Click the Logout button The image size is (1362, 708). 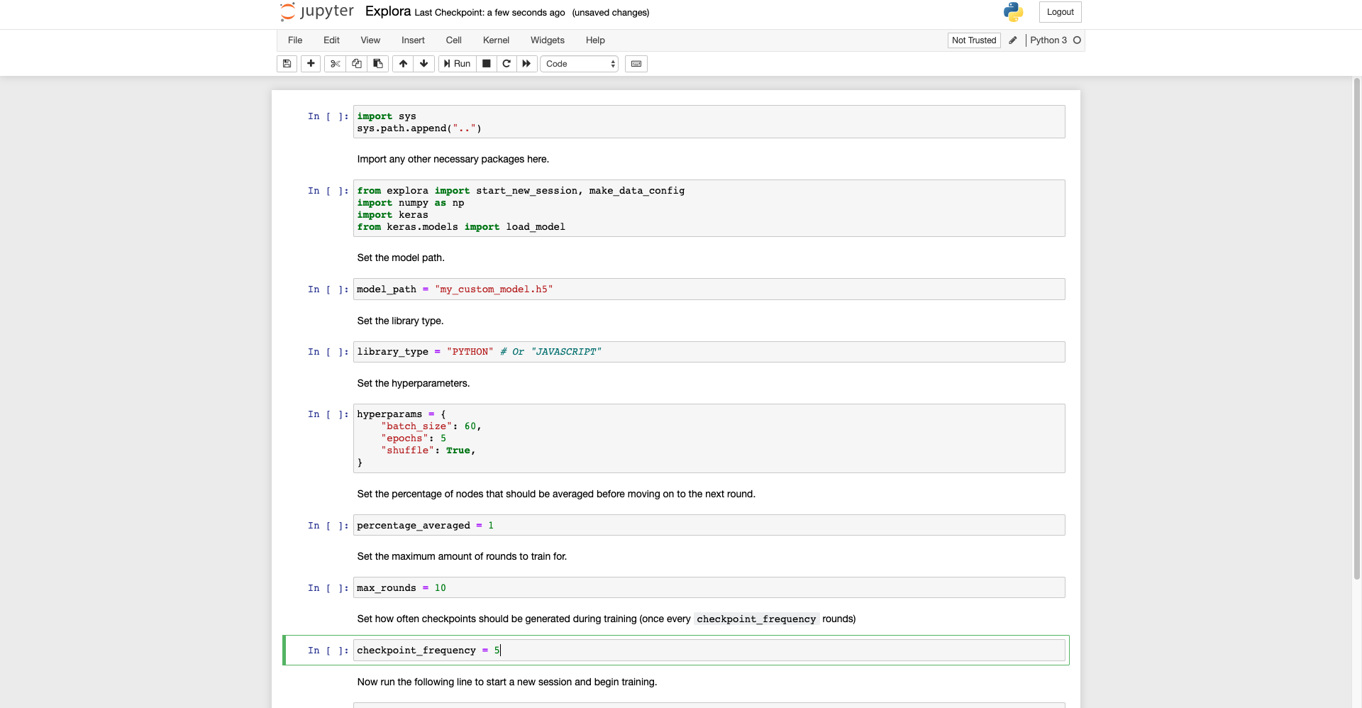pyautogui.click(x=1060, y=12)
